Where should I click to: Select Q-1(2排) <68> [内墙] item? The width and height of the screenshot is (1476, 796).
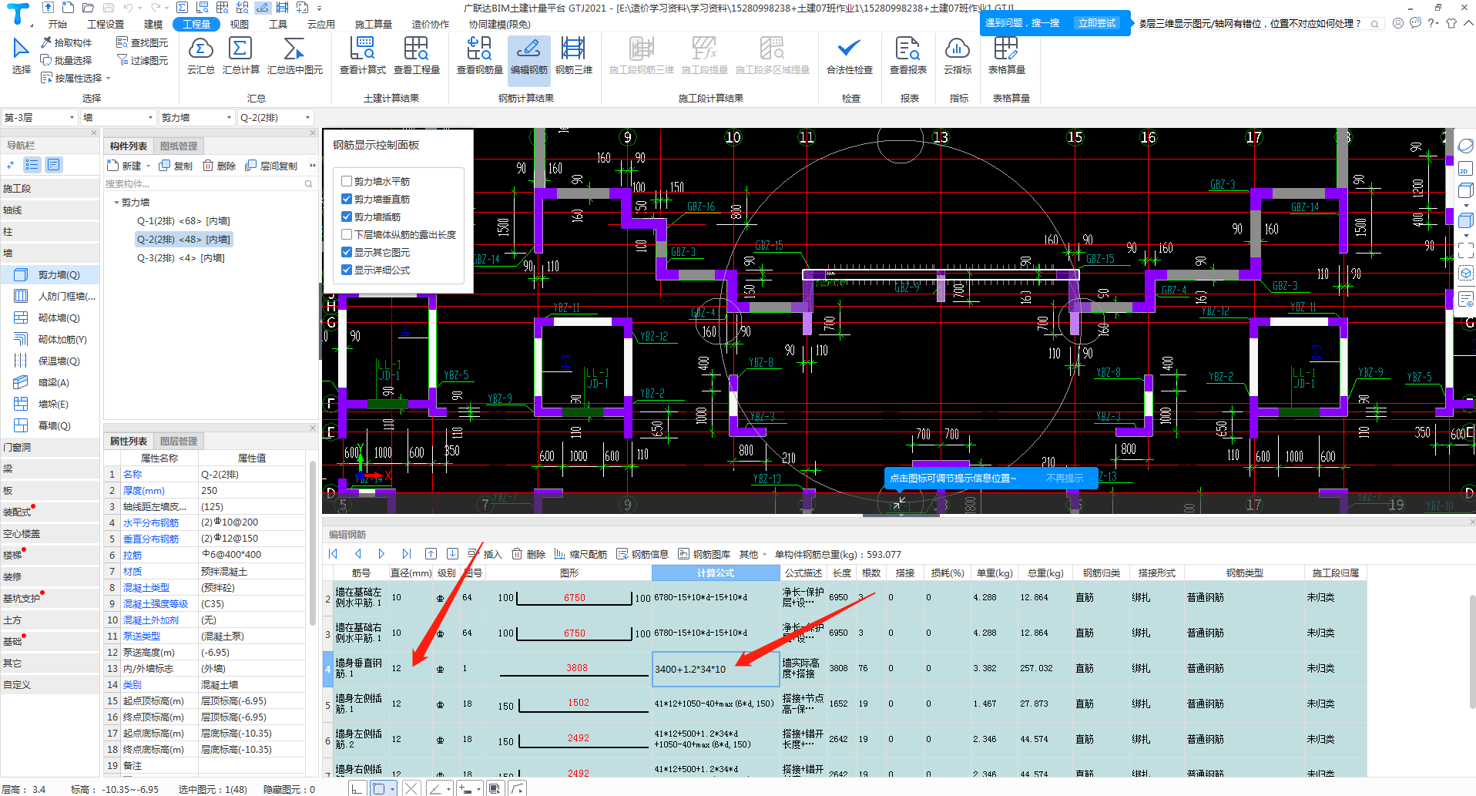click(183, 221)
